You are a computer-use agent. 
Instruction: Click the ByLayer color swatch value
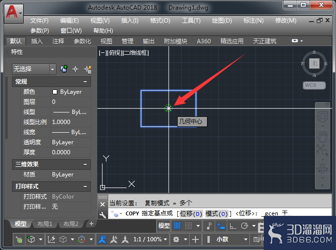pyautogui.click(x=71, y=92)
